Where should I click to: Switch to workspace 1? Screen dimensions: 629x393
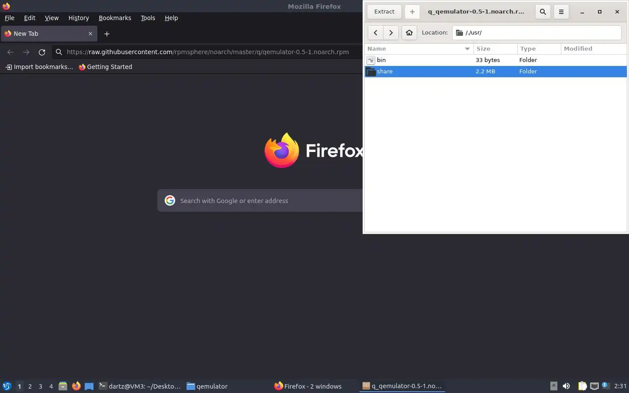point(19,386)
